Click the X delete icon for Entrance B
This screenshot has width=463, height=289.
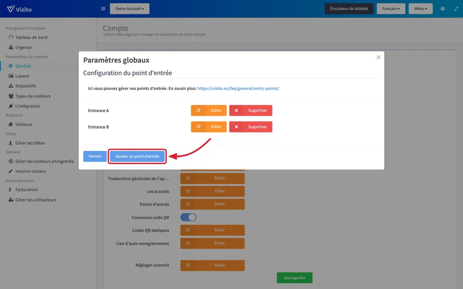click(236, 127)
